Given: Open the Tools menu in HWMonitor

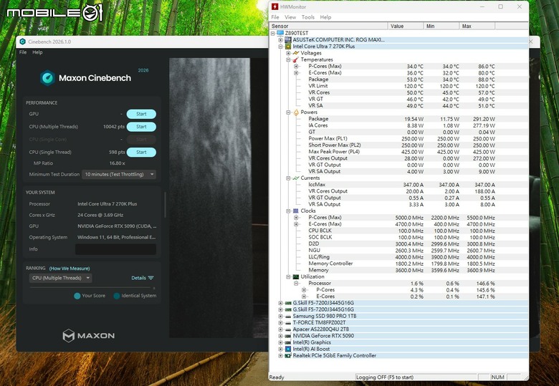Looking at the screenshot, I should 307,17.
